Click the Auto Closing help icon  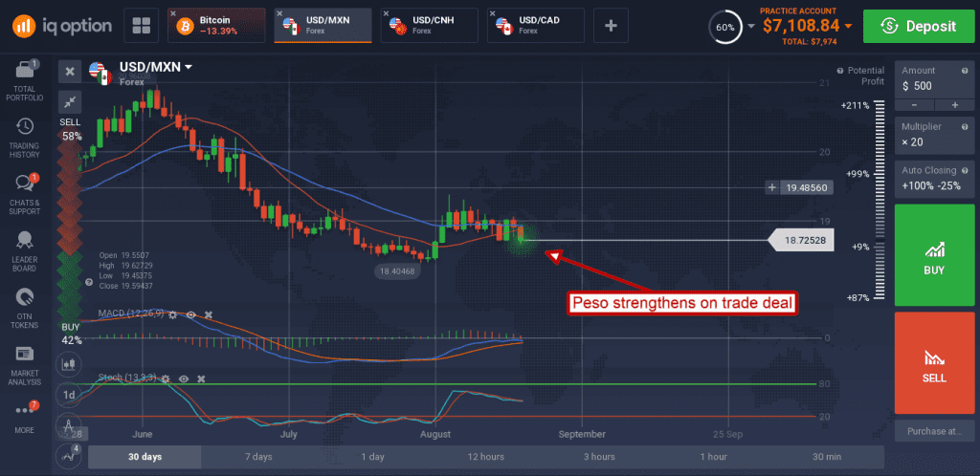[965, 170]
